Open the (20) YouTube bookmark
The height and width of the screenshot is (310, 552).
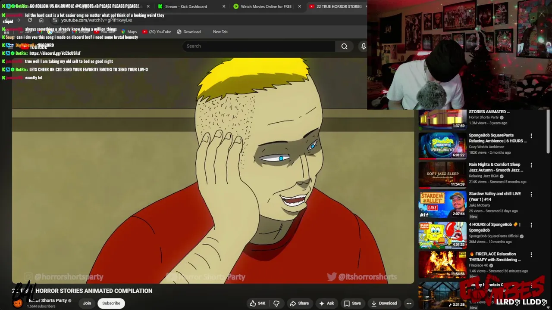tap(157, 31)
